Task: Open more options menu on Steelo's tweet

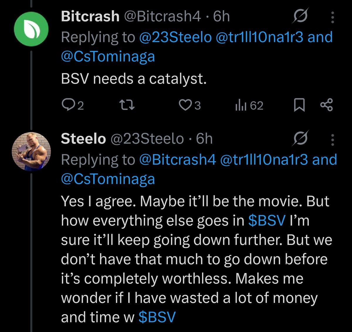Action: pos(332,140)
